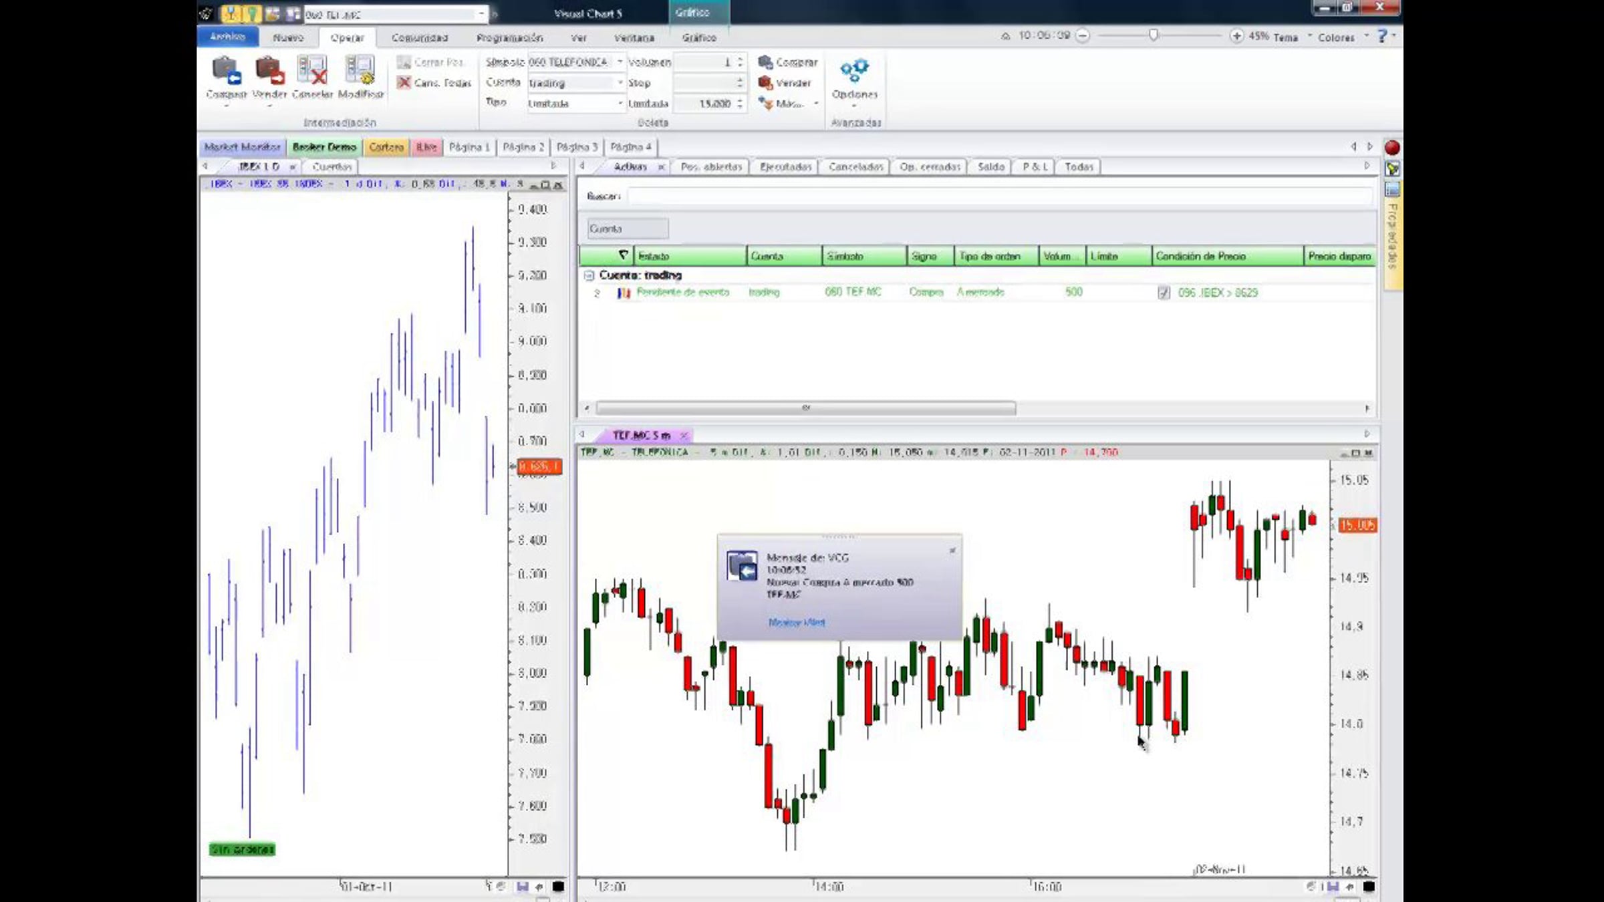The height and width of the screenshot is (902, 1604).
Task: Collapse the Cuenta: trading group
Action: click(589, 275)
